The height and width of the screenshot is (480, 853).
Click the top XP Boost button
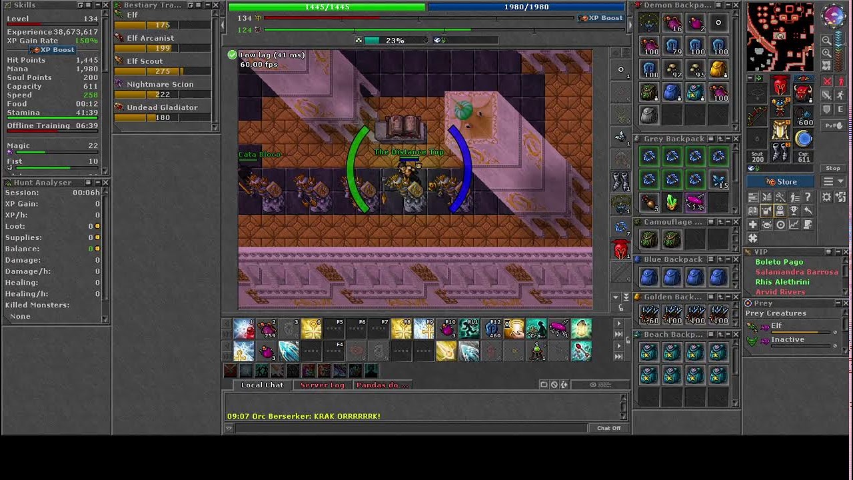click(x=601, y=18)
